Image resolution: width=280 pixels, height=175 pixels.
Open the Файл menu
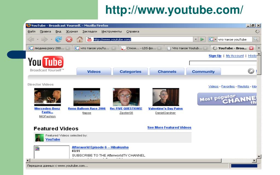pos(31,31)
